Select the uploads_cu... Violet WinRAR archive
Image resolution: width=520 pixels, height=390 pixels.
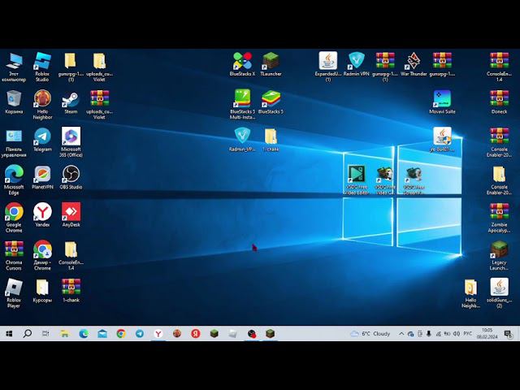(x=99, y=105)
